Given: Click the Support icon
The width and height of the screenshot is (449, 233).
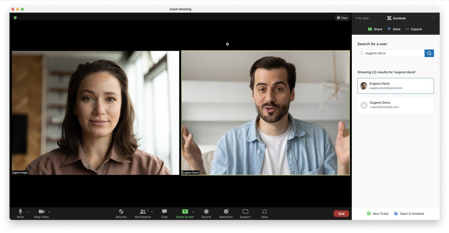Looking at the screenshot, I should 245,213.
